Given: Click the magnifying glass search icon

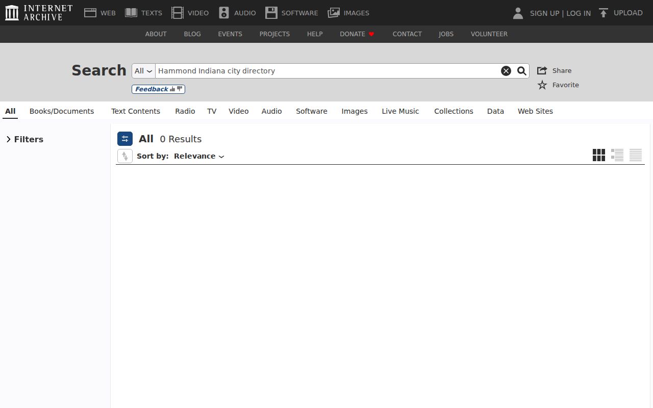Looking at the screenshot, I should (521, 71).
